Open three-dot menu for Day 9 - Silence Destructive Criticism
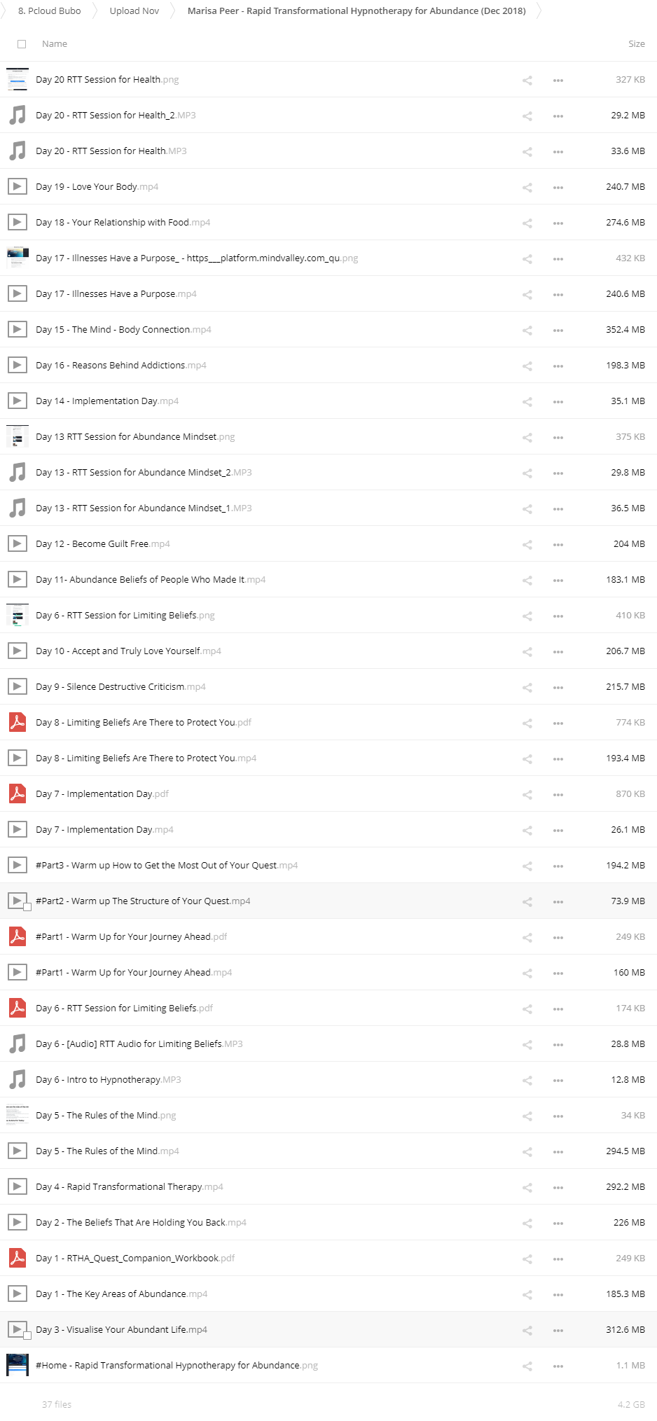657x1421 pixels. (x=558, y=688)
